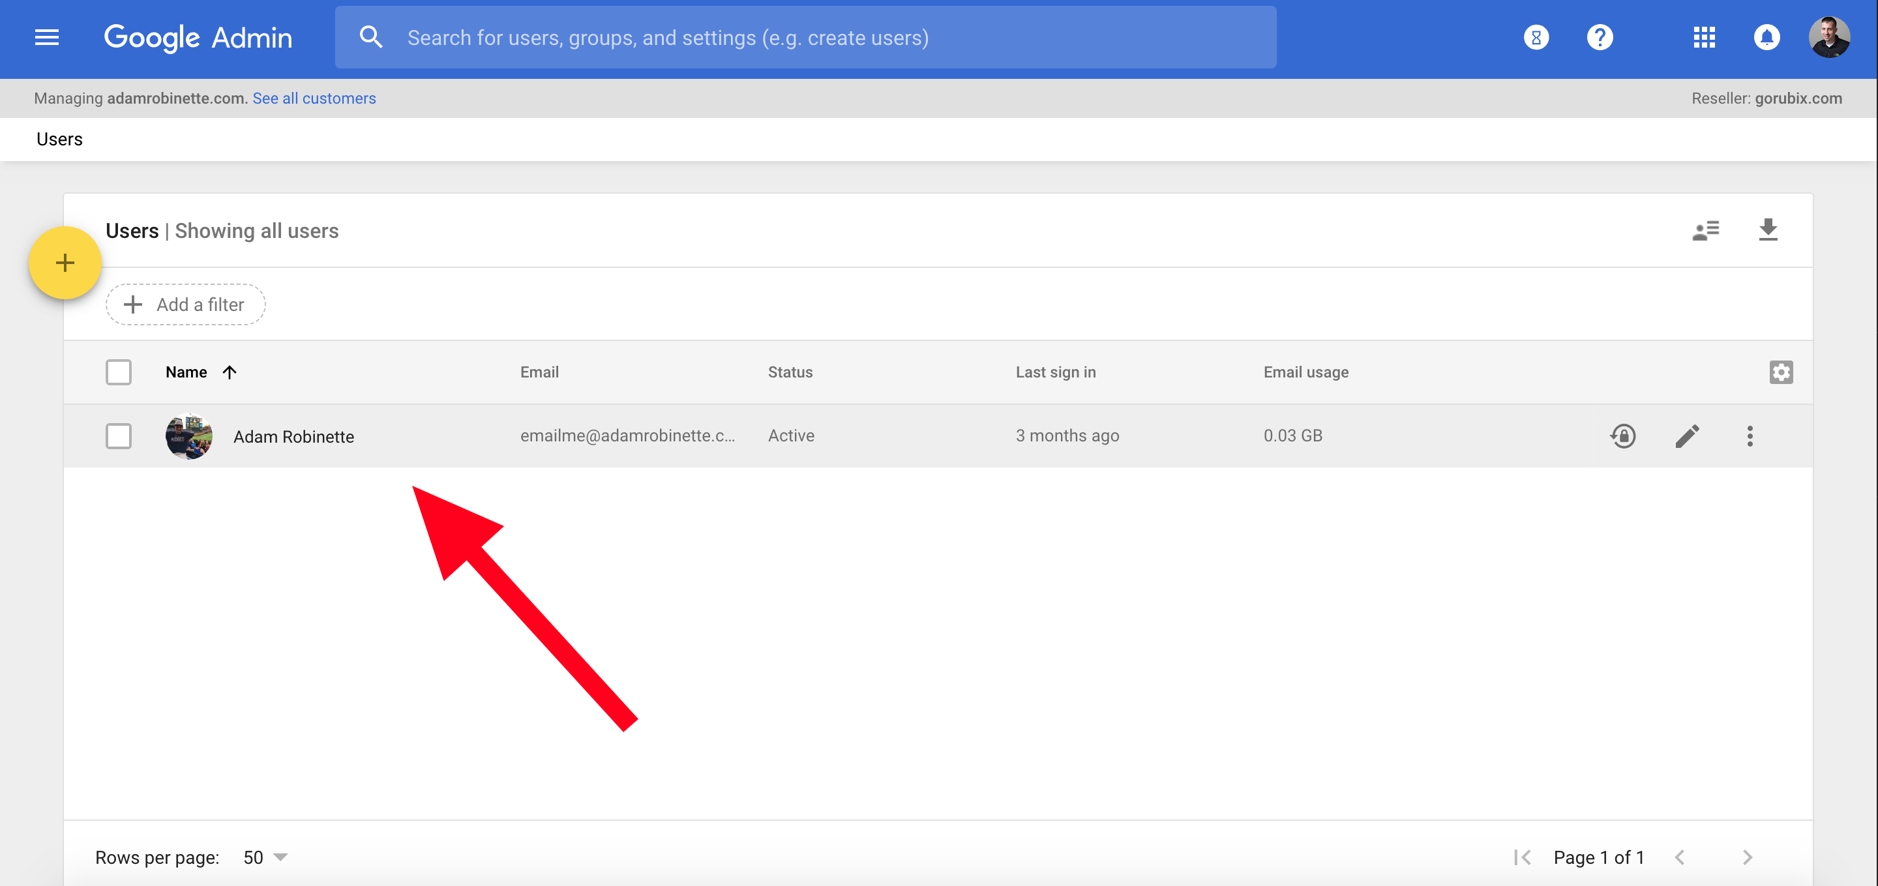Go to first page icon

(x=1522, y=857)
